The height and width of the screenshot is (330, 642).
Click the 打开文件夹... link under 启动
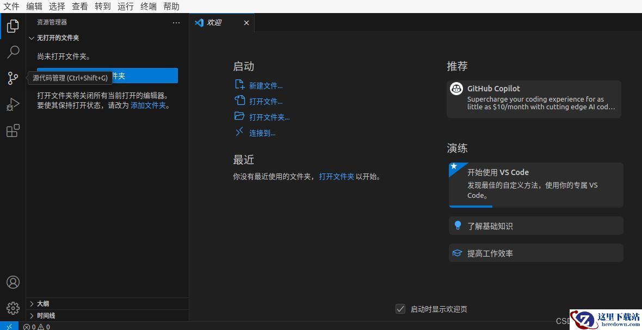[x=269, y=117]
